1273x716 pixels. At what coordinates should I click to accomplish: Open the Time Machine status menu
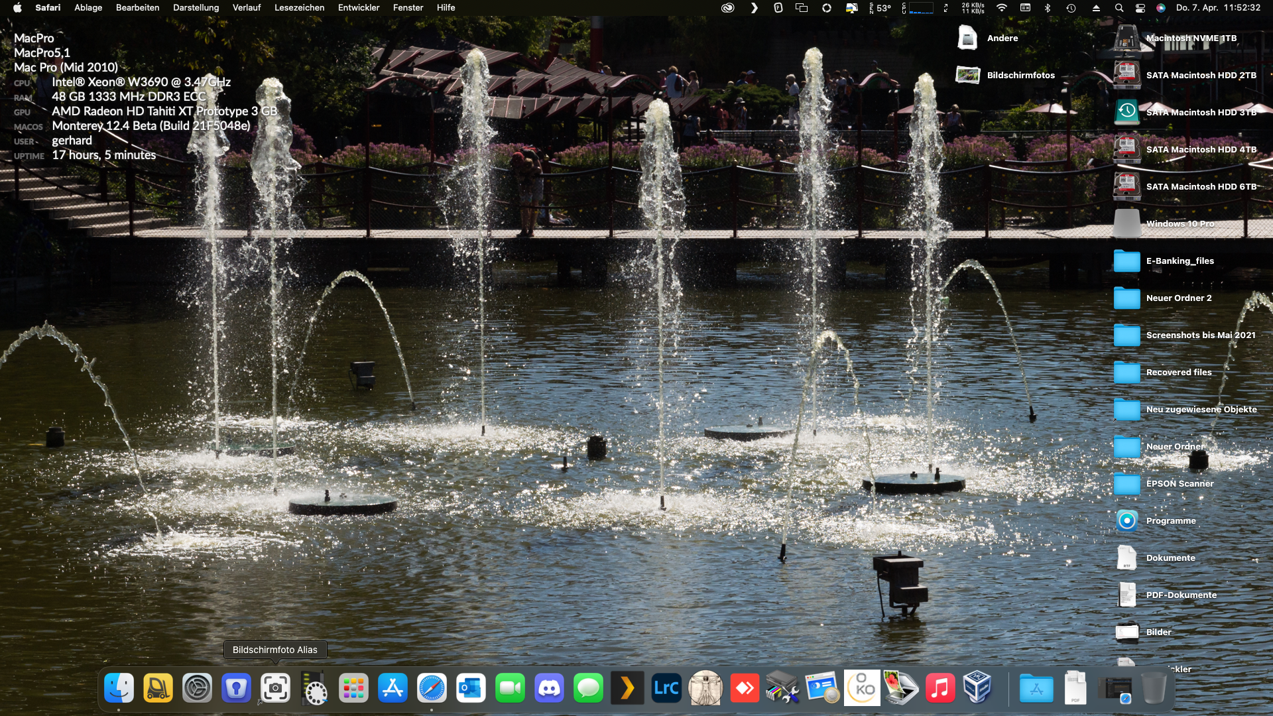click(1071, 8)
